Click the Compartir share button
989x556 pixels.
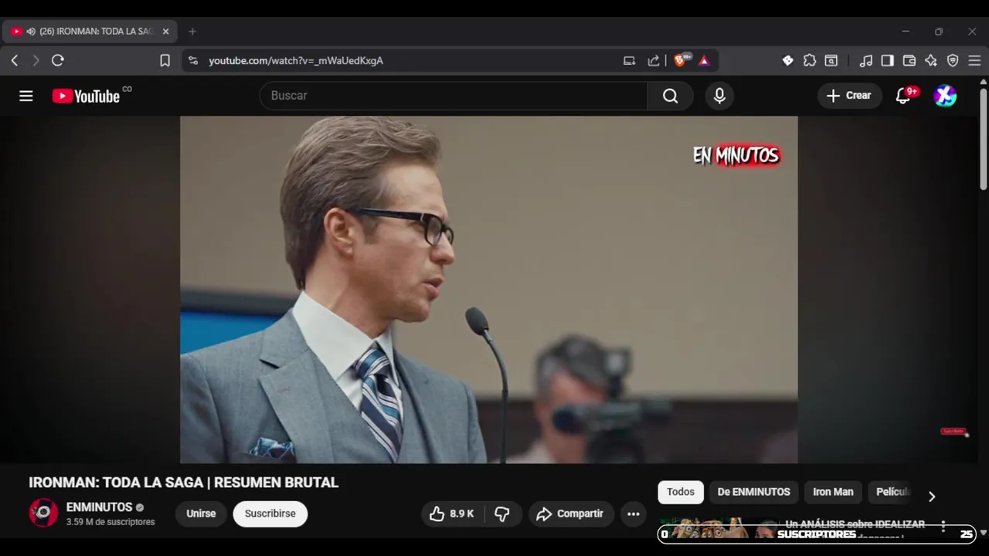tap(571, 514)
